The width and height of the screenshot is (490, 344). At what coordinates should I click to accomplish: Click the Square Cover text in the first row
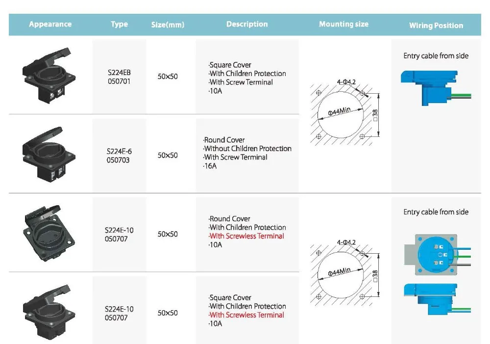[x=230, y=65]
